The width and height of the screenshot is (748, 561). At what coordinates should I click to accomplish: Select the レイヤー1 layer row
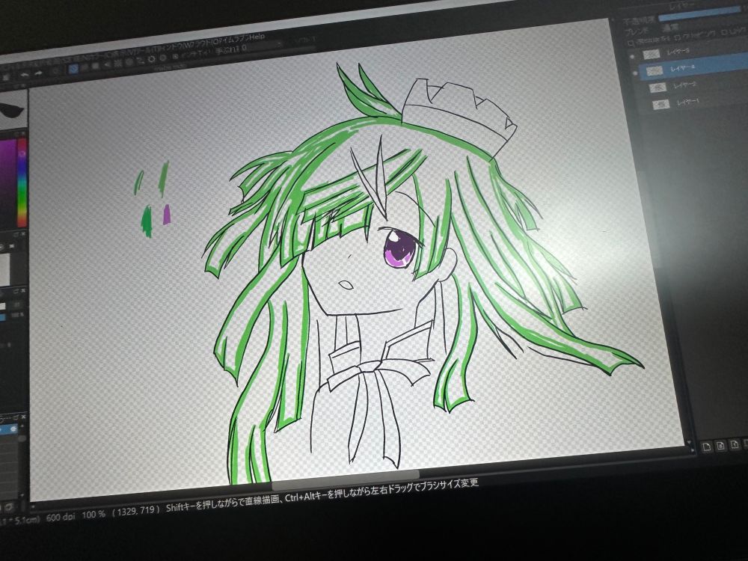click(696, 102)
